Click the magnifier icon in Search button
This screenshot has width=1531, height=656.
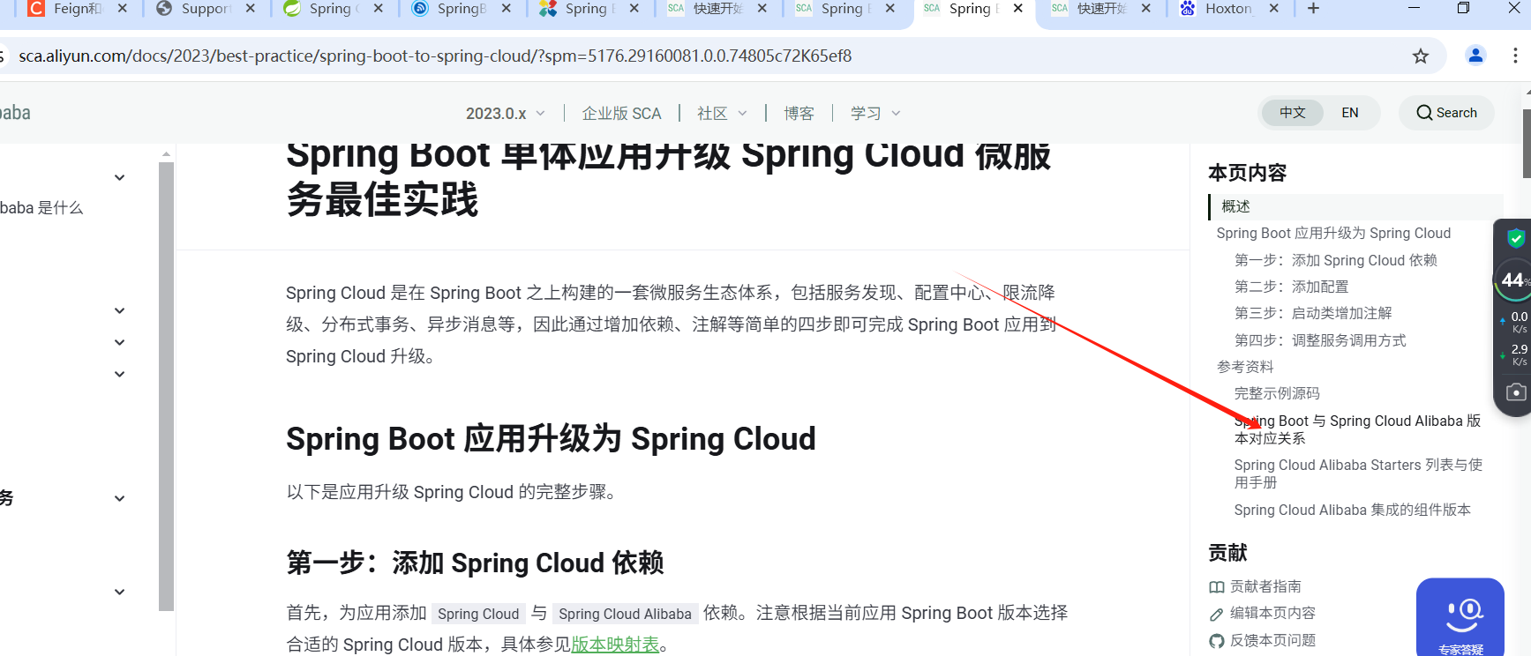1424,113
